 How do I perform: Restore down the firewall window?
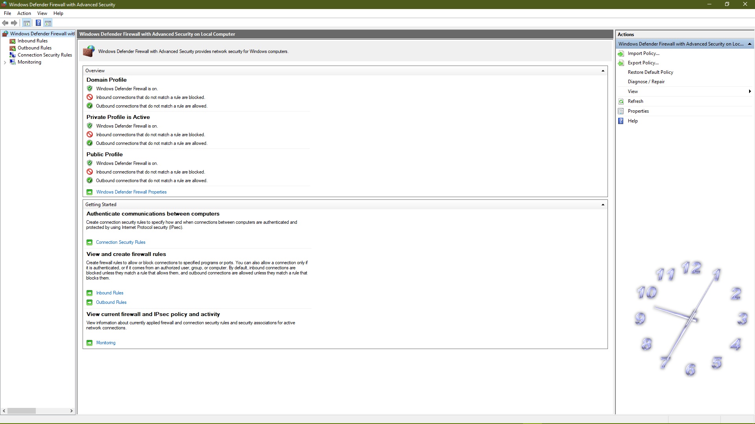click(x=727, y=4)
